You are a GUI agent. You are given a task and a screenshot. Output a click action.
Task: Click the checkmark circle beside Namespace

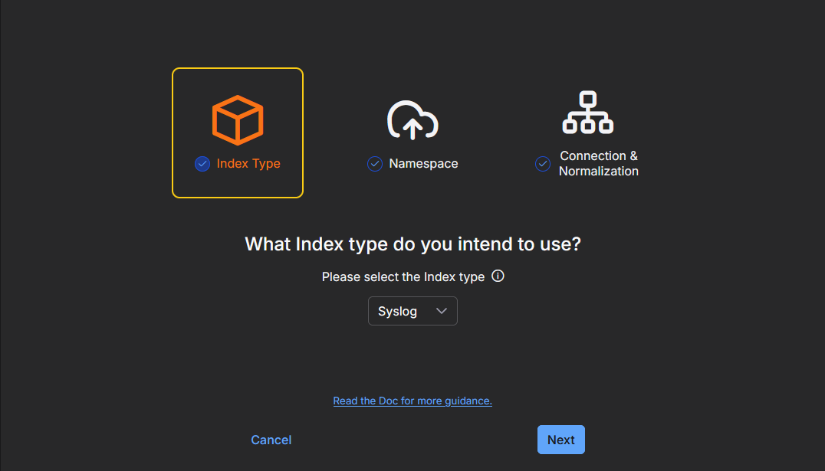[375, 164]
